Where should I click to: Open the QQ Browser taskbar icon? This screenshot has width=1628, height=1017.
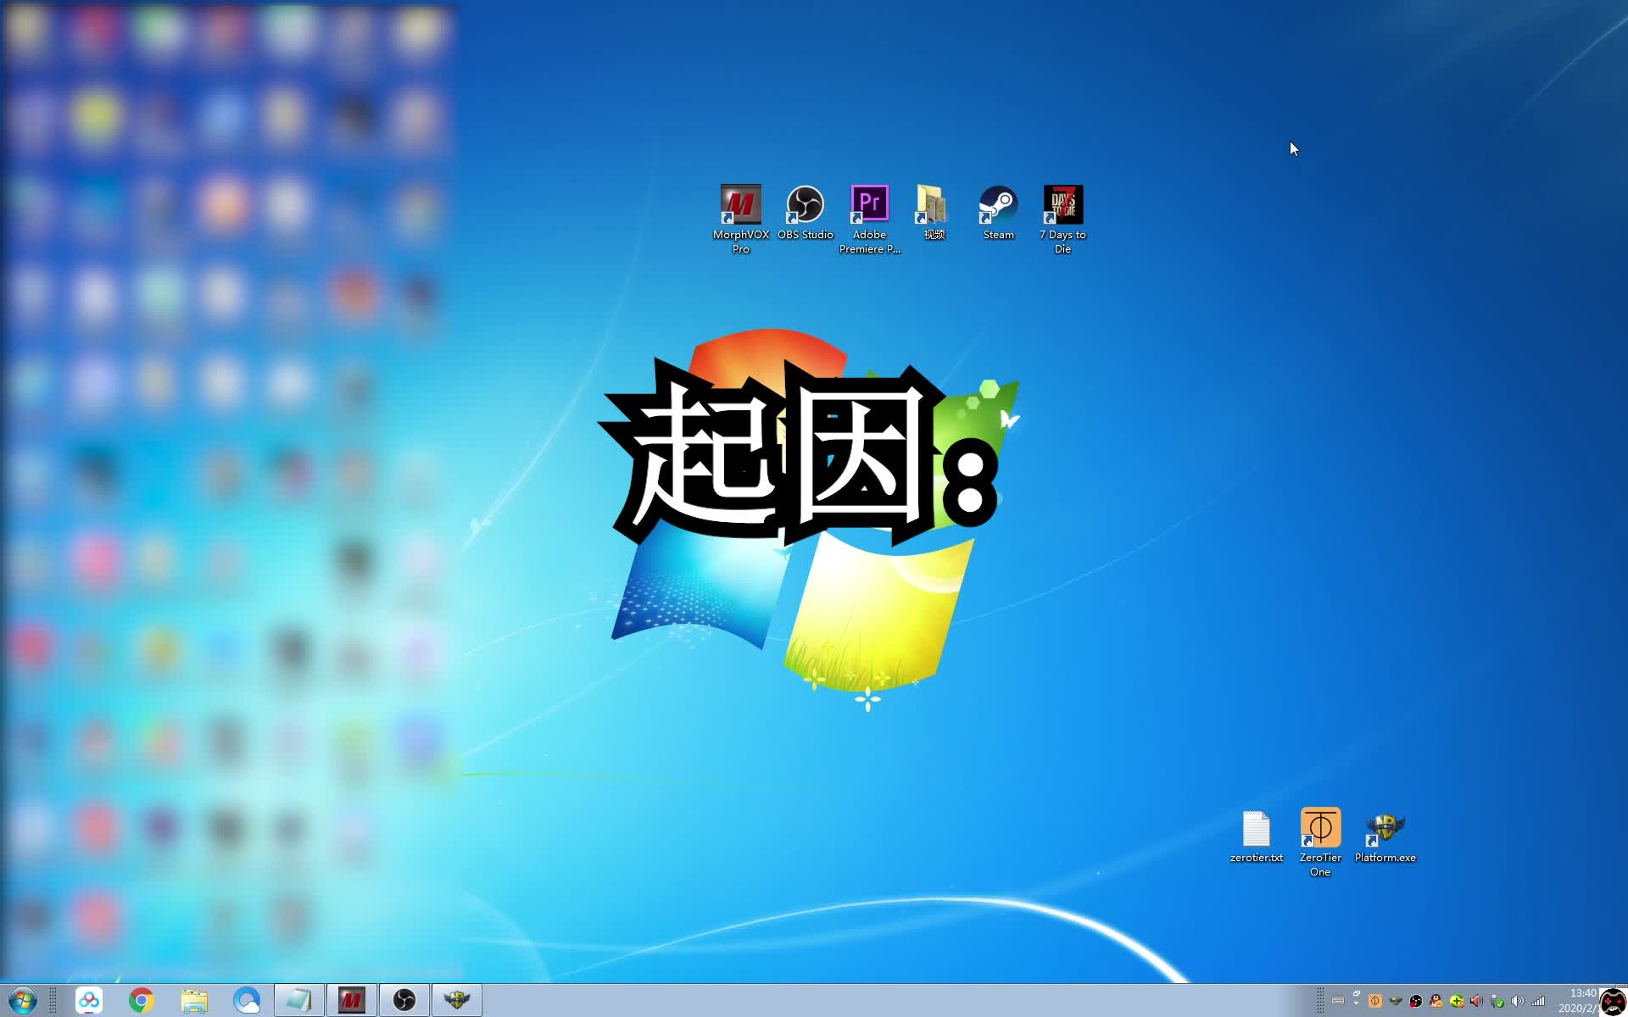247,1001
